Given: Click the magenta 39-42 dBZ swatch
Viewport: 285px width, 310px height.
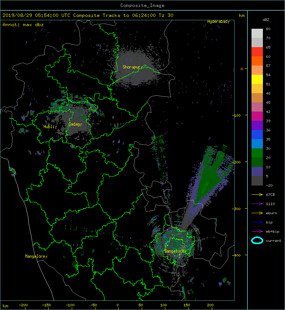Looking at the screenshot, I should (257, 116).
